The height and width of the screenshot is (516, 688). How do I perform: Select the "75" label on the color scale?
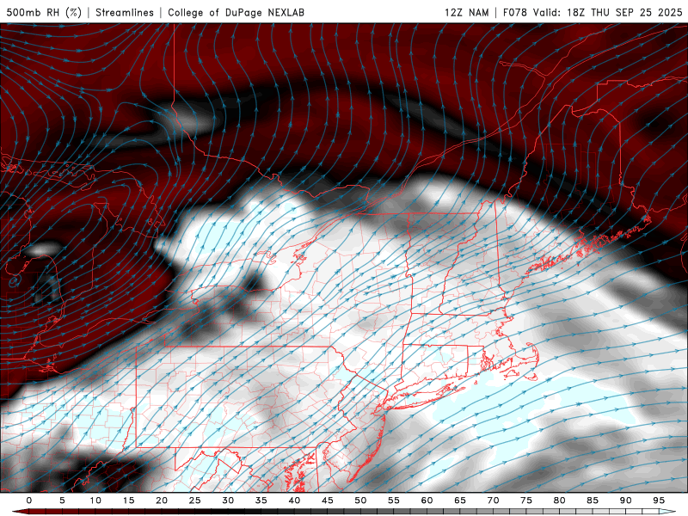(x=526, y=501)
